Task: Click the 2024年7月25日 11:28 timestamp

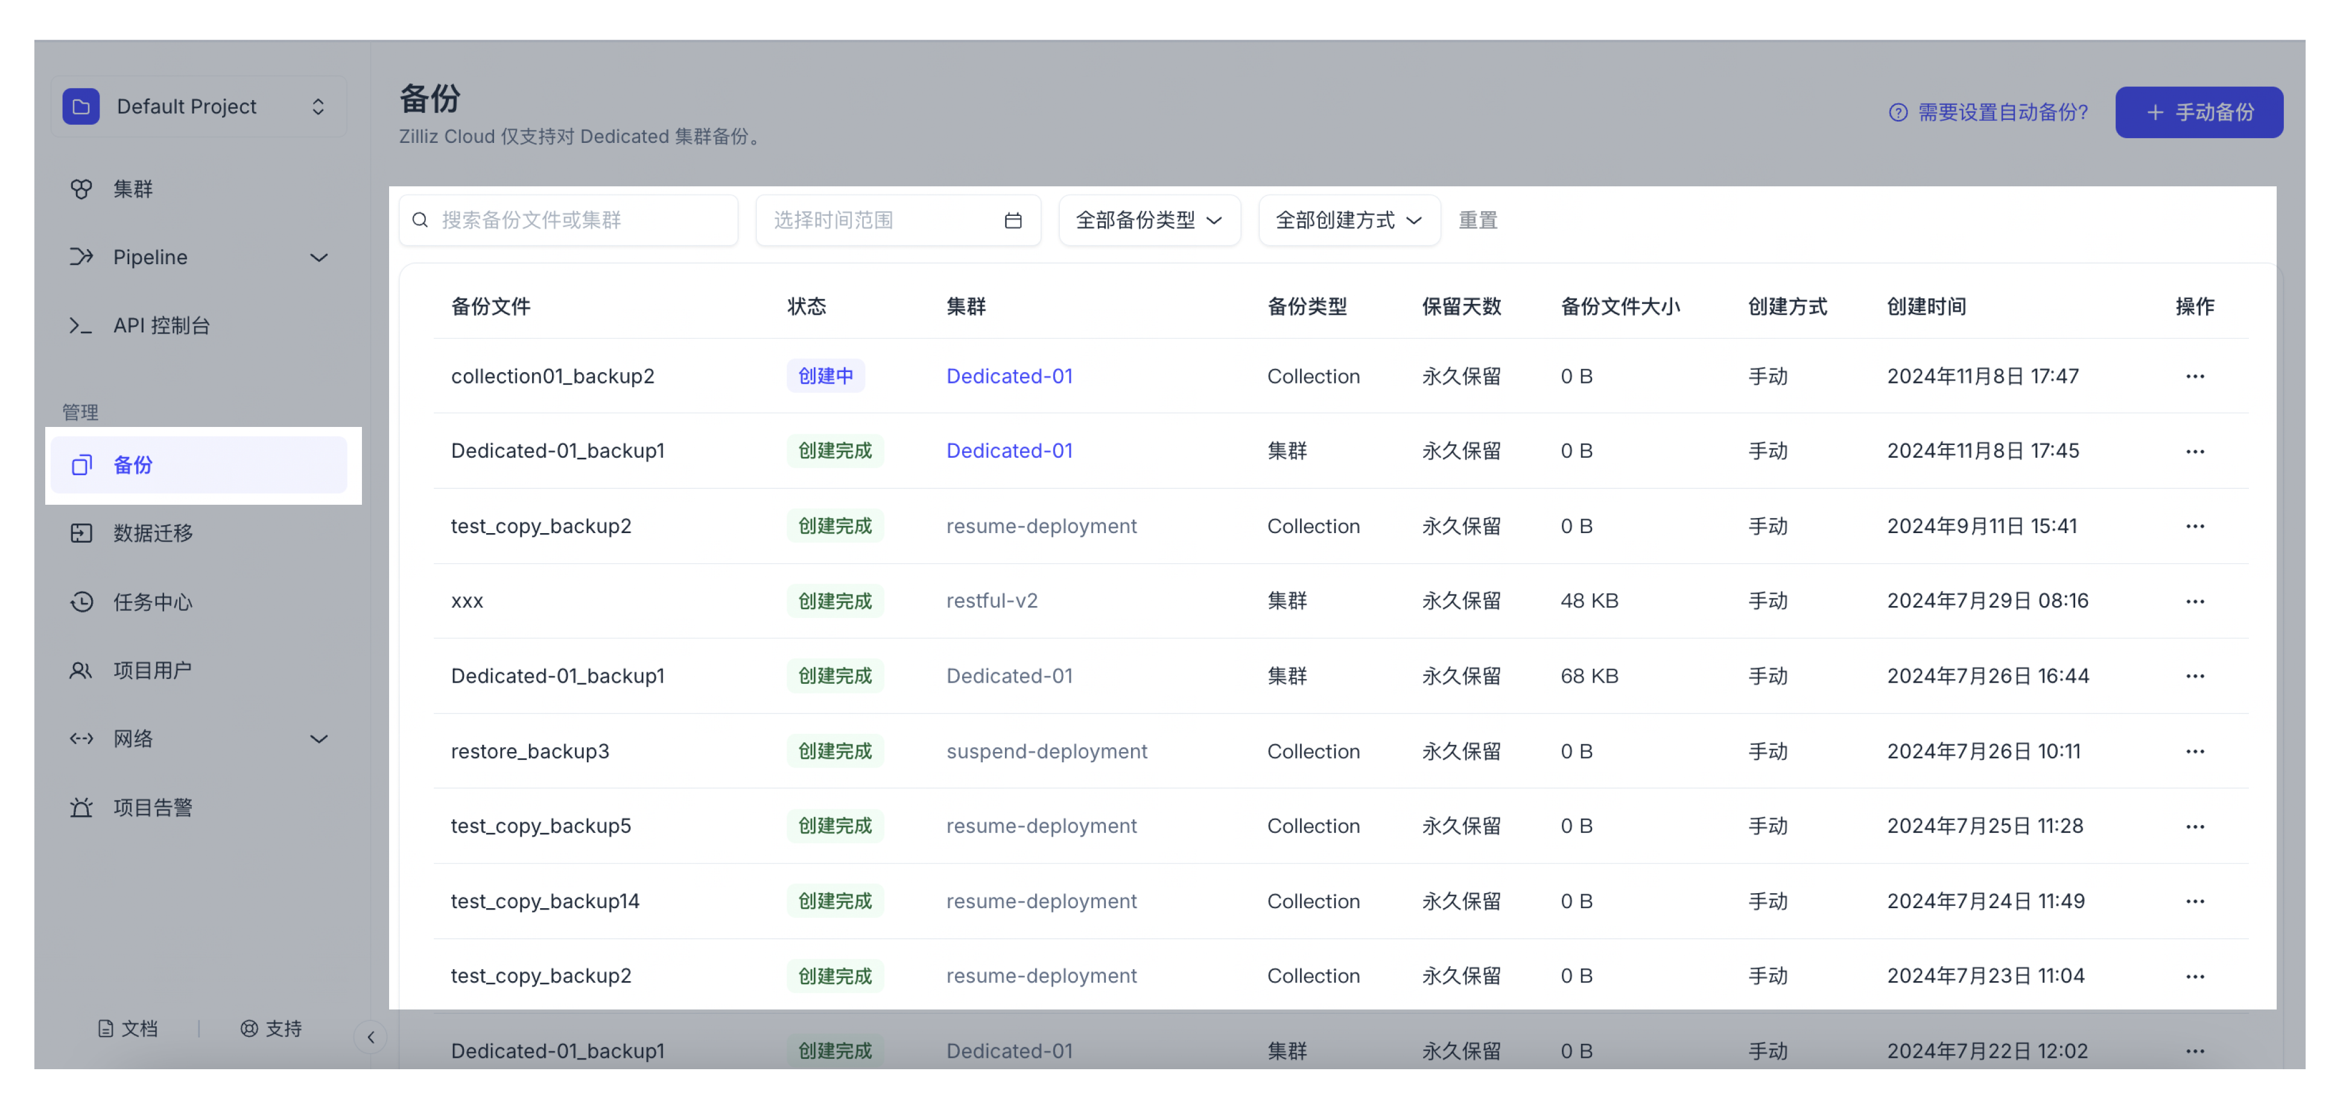Action: pos(1985,827)
